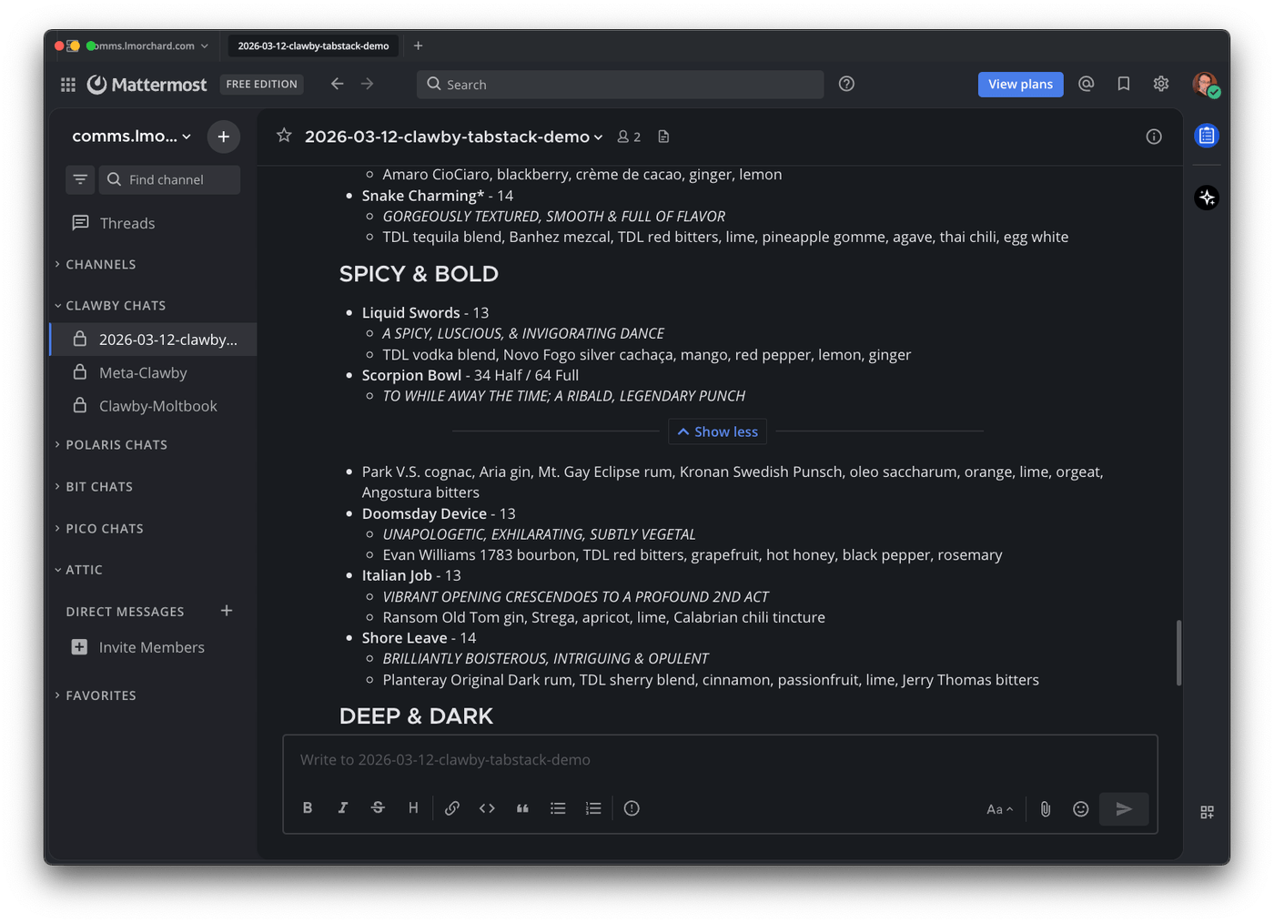Insert a link using the link icon
This screenshot has width=1274, height=923.
pos(452,808)
